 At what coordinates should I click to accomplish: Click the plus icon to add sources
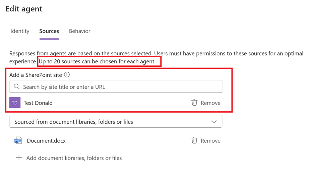point(19,157)
